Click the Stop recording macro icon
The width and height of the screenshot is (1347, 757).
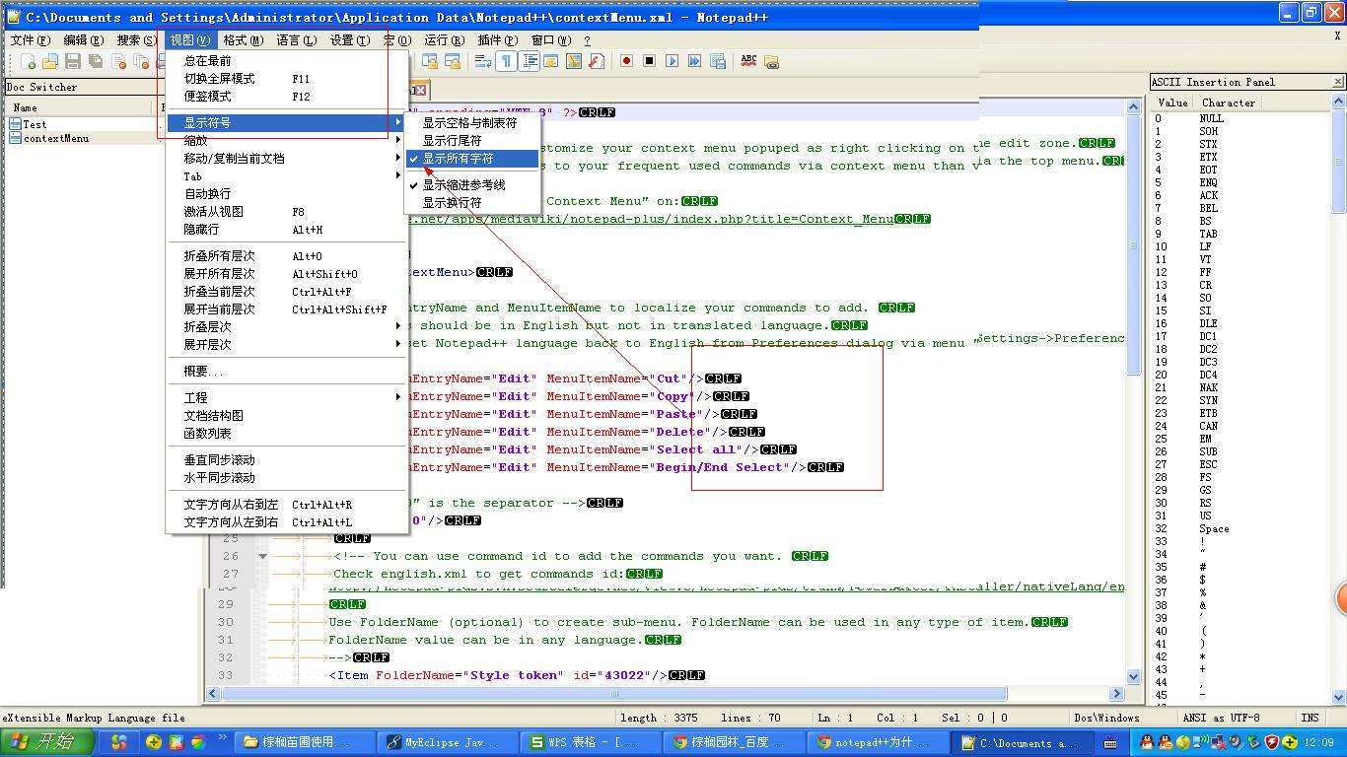coord(649,61)
